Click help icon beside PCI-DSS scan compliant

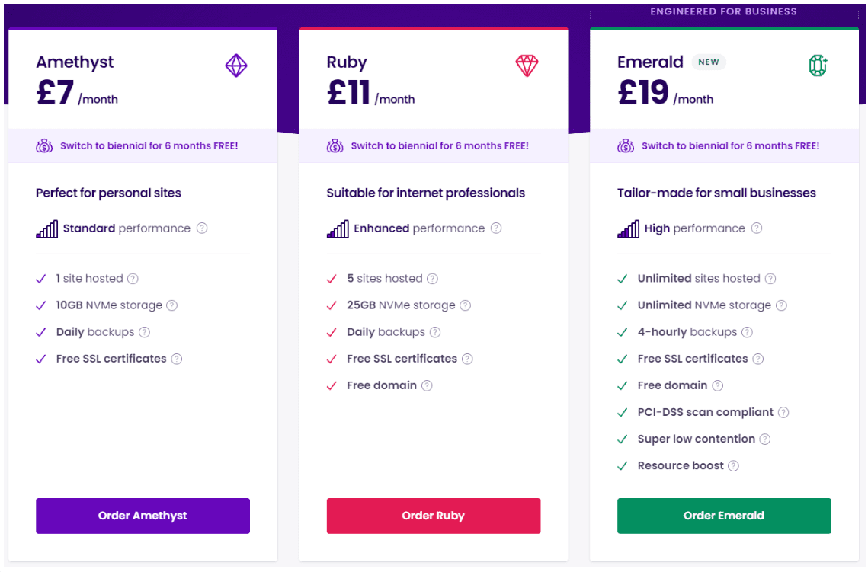tap(783, 412)
